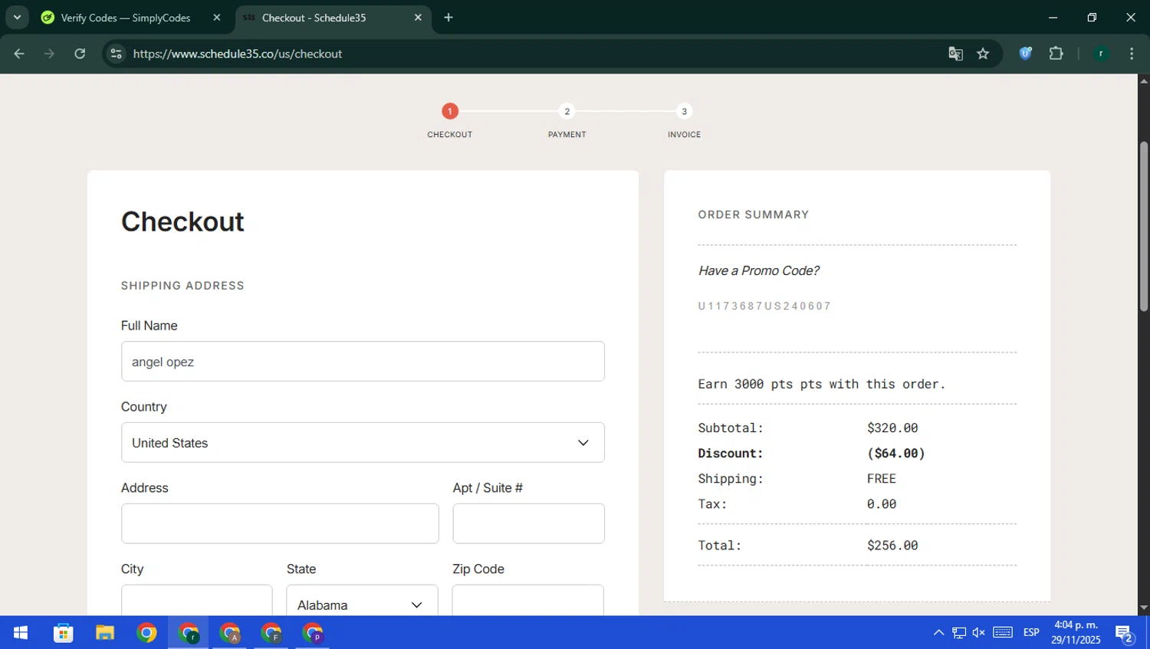Click the scrollbar down arrow
The width and height of the screenshot is (1150, 649).
coord(1143,608)
